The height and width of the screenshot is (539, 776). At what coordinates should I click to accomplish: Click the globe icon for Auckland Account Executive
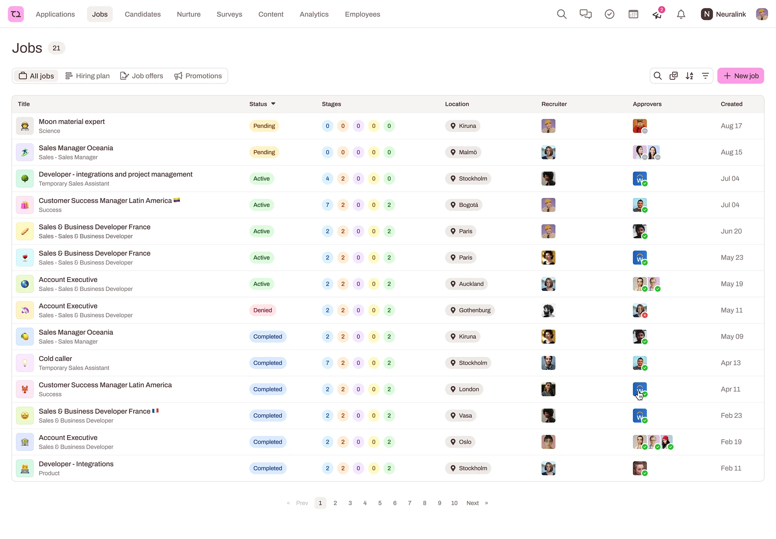(x=25, y=284)
